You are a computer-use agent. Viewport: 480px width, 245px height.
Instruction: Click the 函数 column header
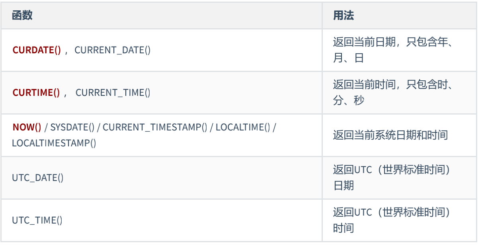coord(22,16)
